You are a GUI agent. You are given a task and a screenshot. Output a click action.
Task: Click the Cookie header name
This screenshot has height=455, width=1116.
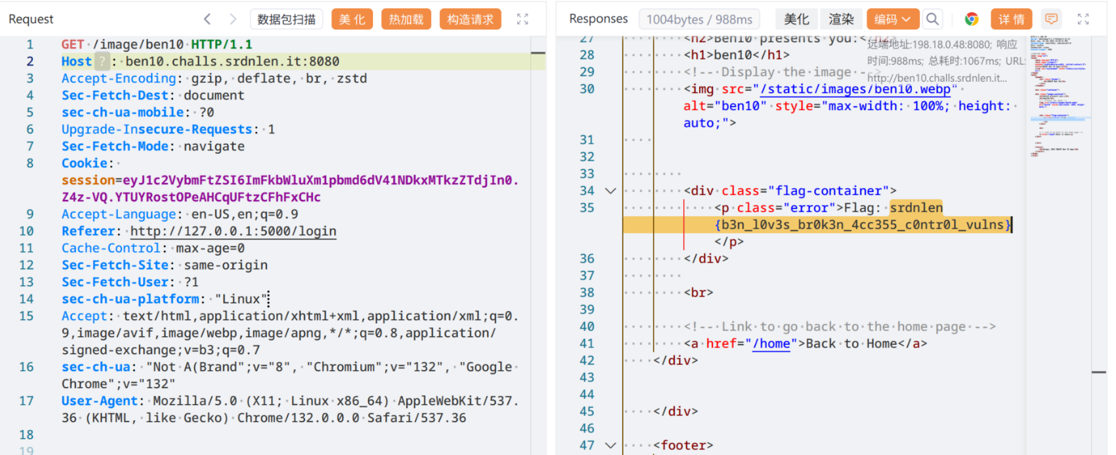84,163
